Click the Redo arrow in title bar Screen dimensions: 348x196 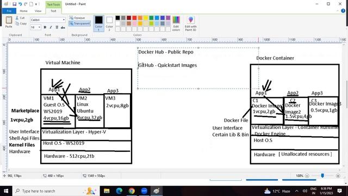click(x=26, y=4)
